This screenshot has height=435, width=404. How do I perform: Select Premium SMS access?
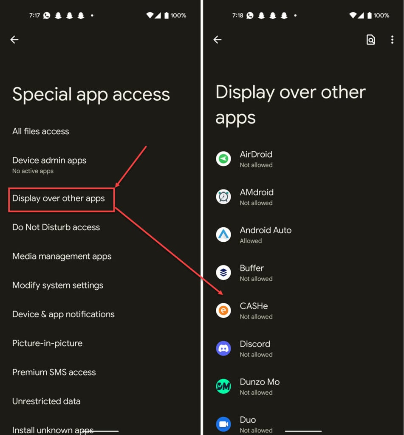pos(54,372)
